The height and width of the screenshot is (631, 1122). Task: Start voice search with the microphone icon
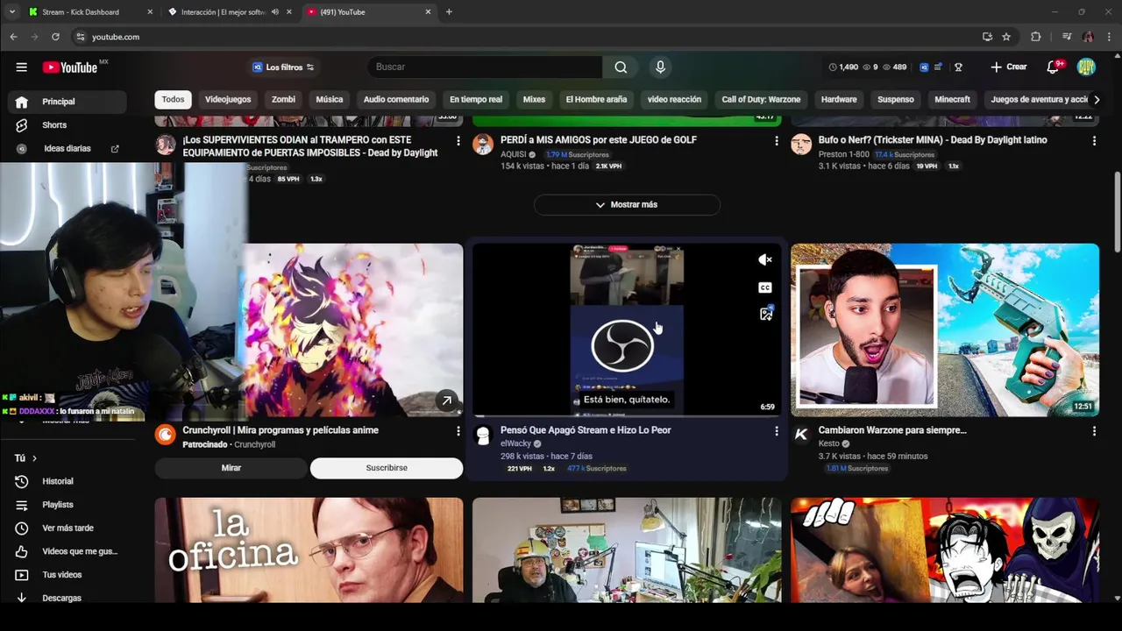tap(660, 67)
